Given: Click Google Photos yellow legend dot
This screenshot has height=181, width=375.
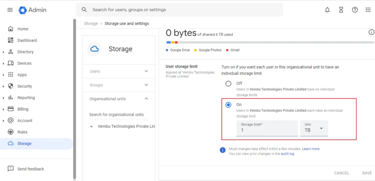Looking at the screenshot, I should [196, 50].
